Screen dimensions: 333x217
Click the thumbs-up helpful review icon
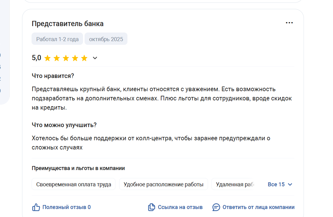click(x=36, y=207)
